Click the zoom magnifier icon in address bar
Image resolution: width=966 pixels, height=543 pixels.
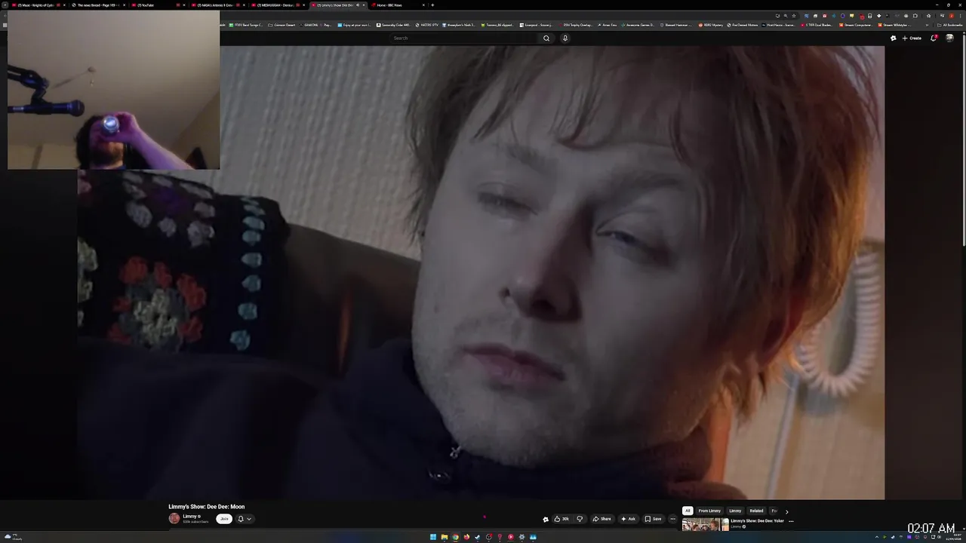click(x=786, y=16)
